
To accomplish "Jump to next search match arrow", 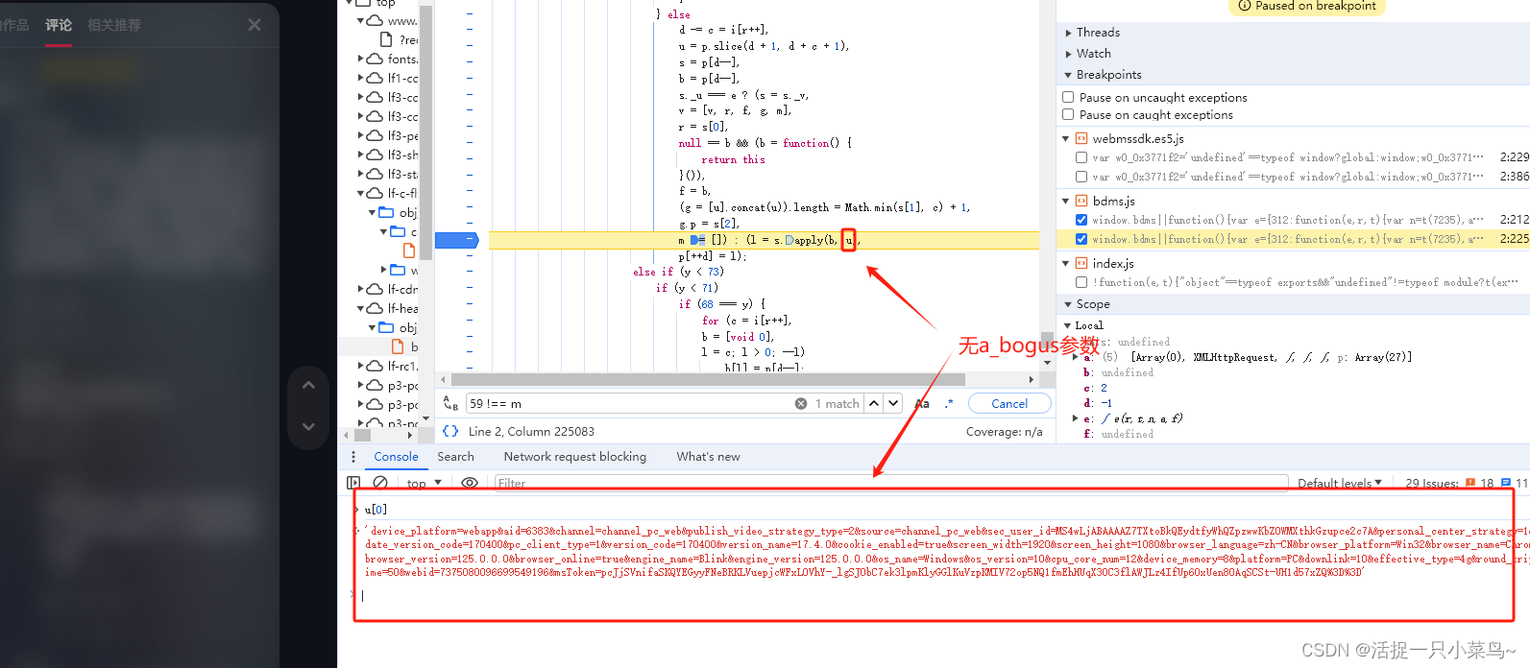I will point(893,404).
